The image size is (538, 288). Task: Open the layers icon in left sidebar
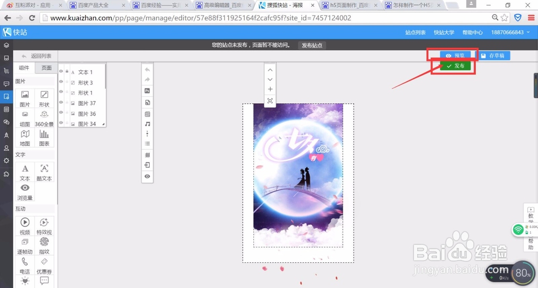[6, 45]
